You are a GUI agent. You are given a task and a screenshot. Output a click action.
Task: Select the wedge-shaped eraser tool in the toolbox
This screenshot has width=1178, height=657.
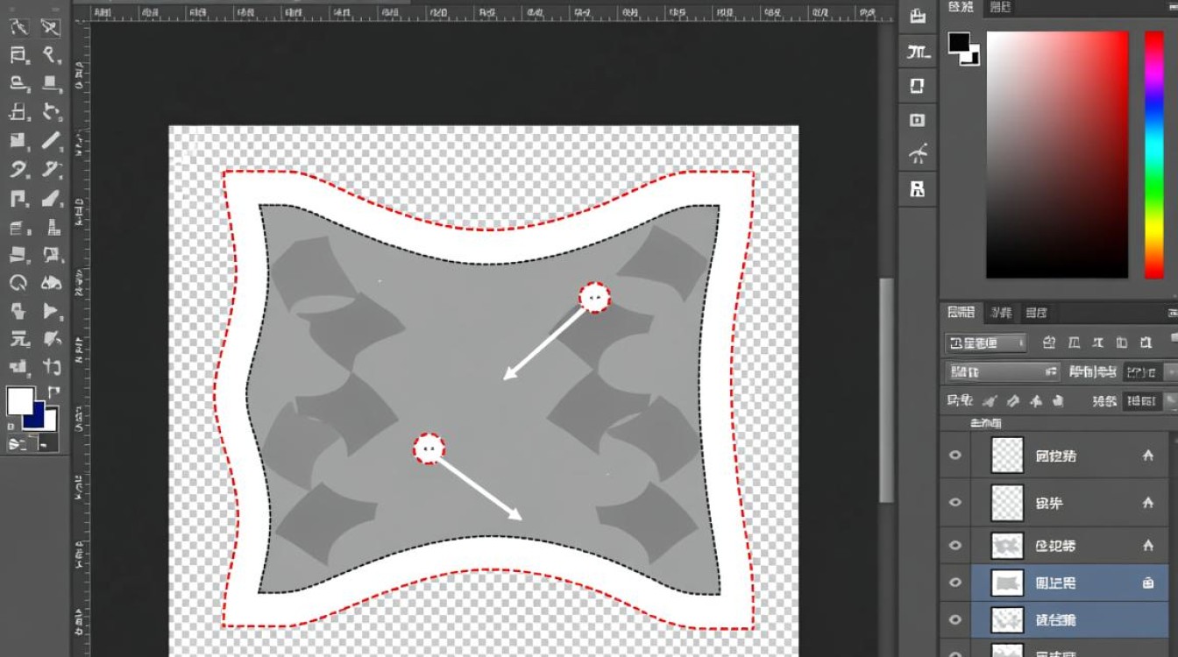point(51,198)
